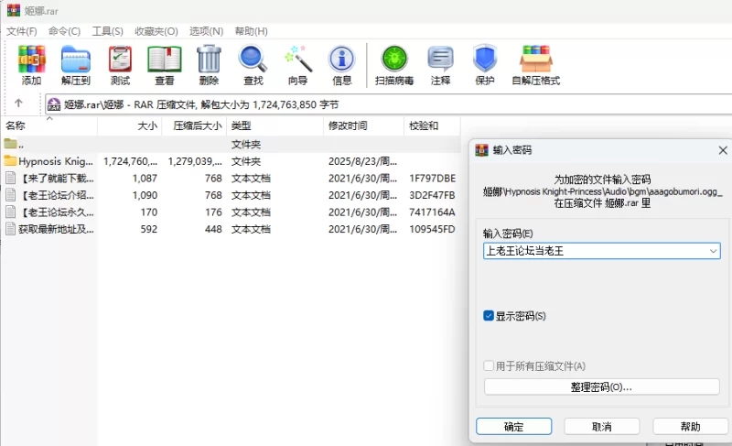Open the 帮助(H) menu
This screenshot has height=446, width=732.
pyautogui.click(x=251, y=31)
